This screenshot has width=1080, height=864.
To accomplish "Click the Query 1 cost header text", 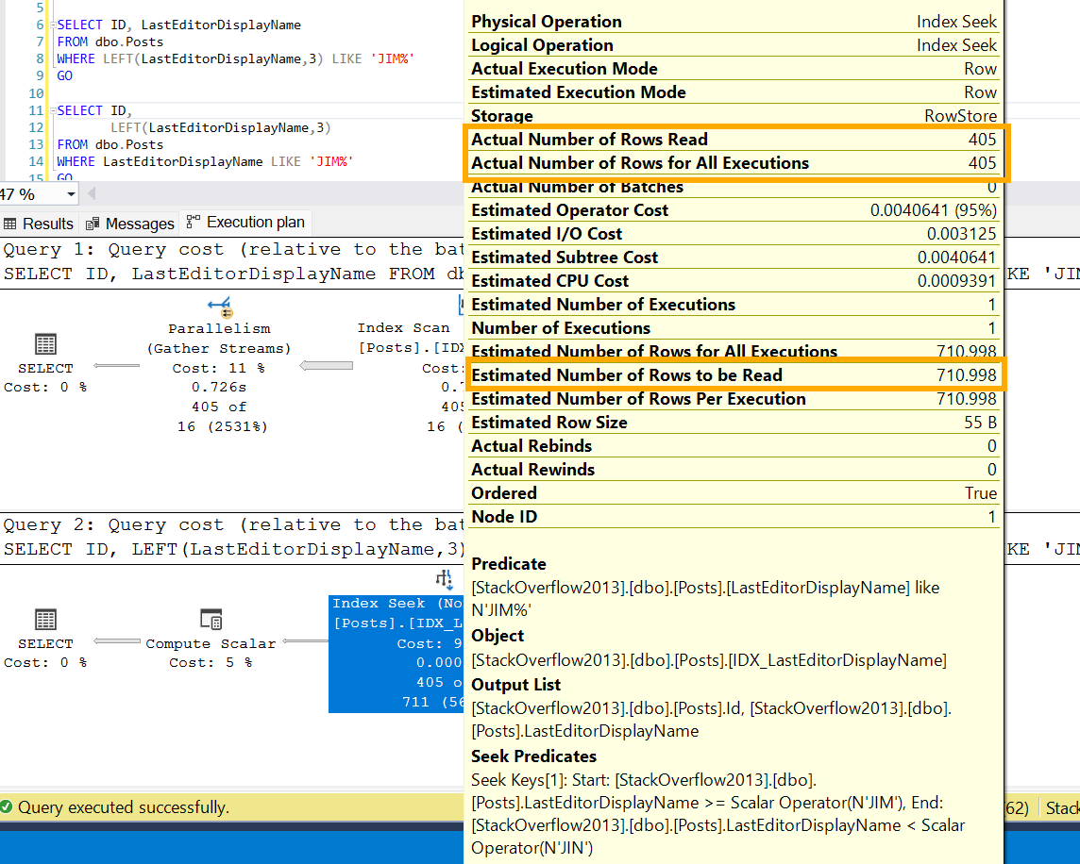I will click(x=233, y=249).
